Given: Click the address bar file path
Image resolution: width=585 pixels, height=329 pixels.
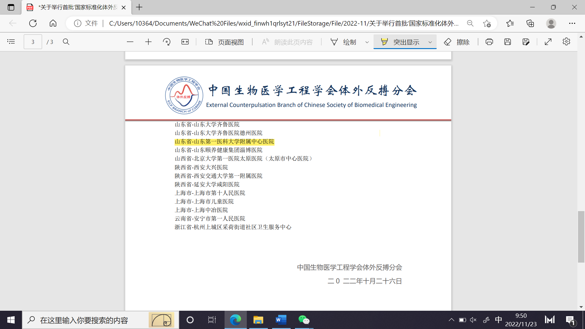Looking at the screenshot, I should [x=283, y=23].
